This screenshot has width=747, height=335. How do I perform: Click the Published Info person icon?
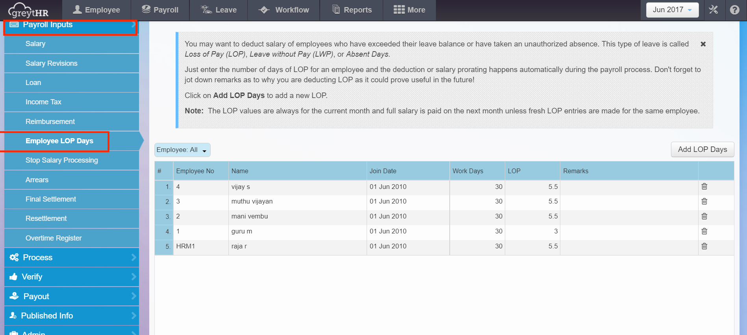(13, 316)
